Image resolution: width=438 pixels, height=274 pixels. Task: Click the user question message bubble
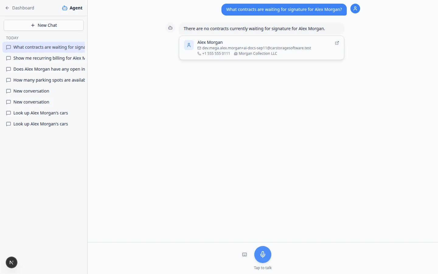(284, 9)
